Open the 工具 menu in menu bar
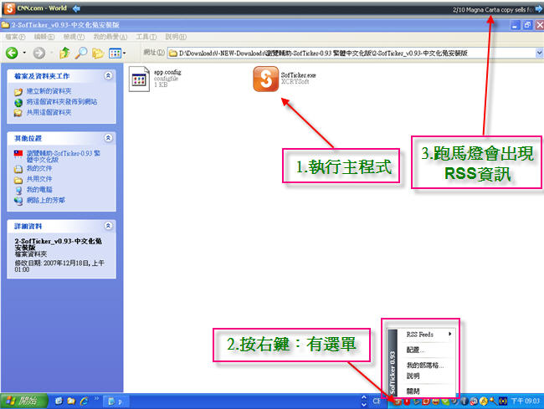The image size is (544, 409). tap(146, 38)
